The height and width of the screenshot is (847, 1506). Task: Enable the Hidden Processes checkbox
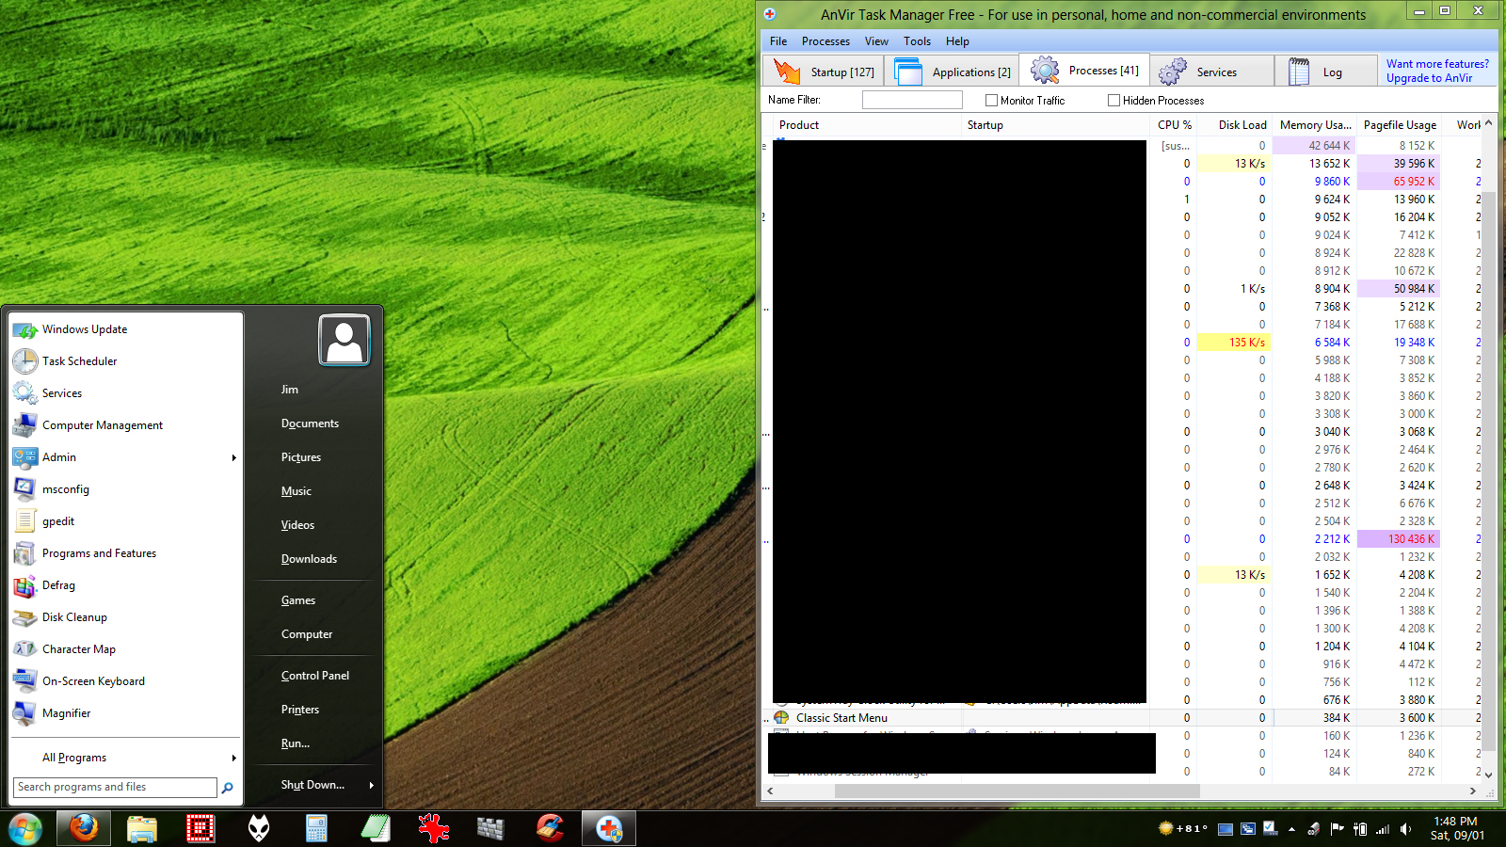pyautogui.click(x=1113, y=100)
